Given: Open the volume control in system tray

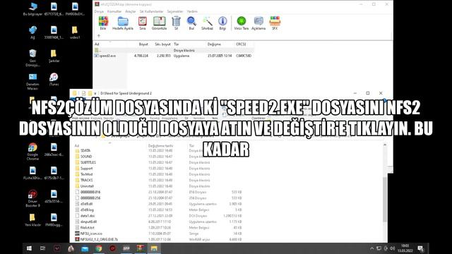Looking at the screenshot, I should [x=393, y=248].
